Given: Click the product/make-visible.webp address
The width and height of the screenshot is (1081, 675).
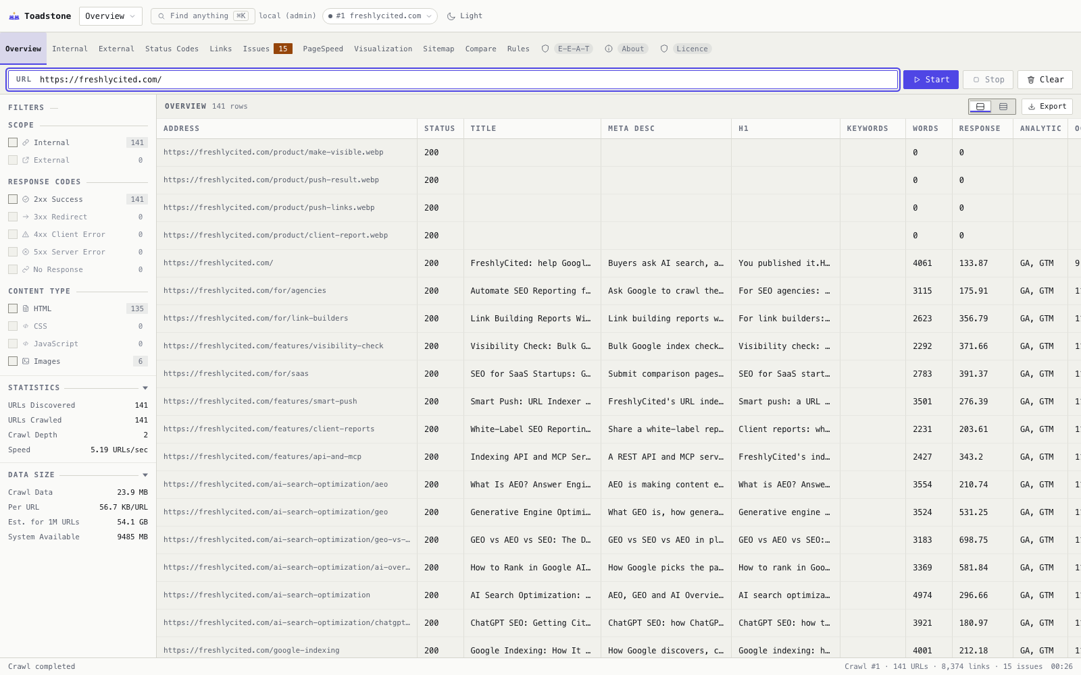Looking at the screenshot, I should point(273,153).
